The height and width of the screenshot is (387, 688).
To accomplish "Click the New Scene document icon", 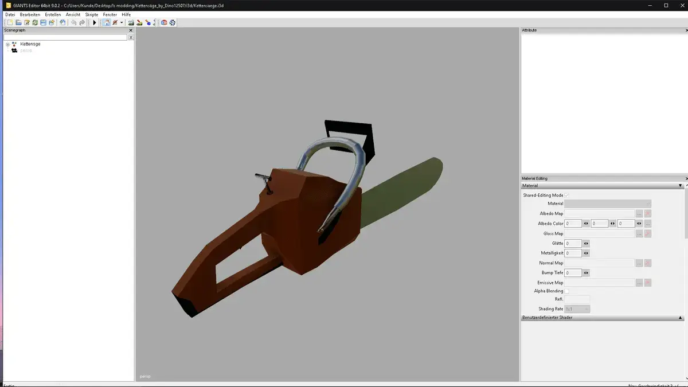I will coord(10,22).
